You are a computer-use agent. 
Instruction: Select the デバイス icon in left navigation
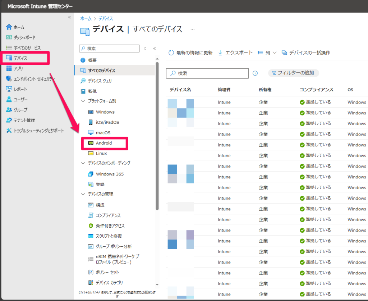pyautogui.click(x=9, y=58)
